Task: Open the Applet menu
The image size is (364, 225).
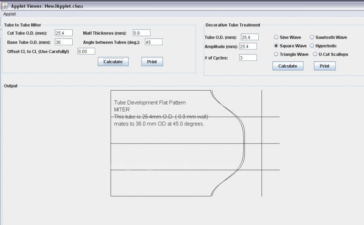Action: (10, 14)
